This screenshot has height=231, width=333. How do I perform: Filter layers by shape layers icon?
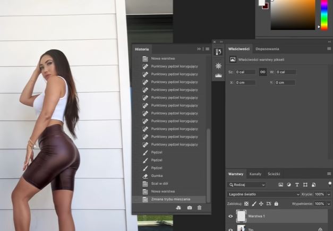(x=305, y=185)
